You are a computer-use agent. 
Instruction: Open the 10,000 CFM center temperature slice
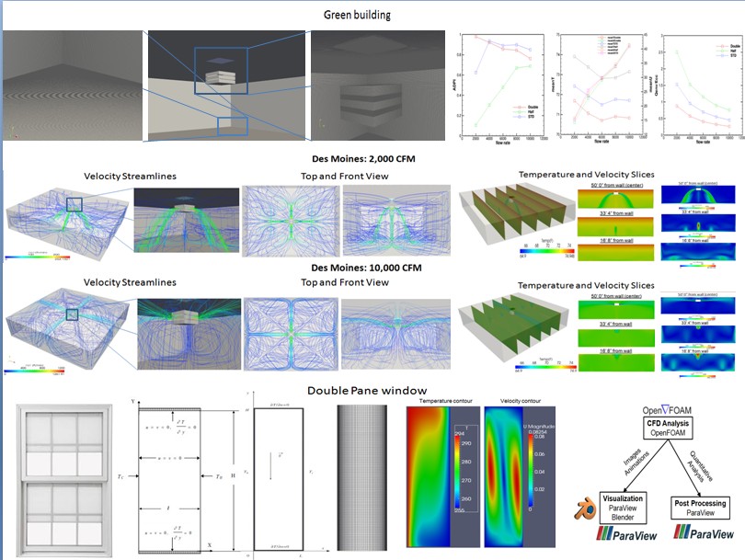pos(616,310)
